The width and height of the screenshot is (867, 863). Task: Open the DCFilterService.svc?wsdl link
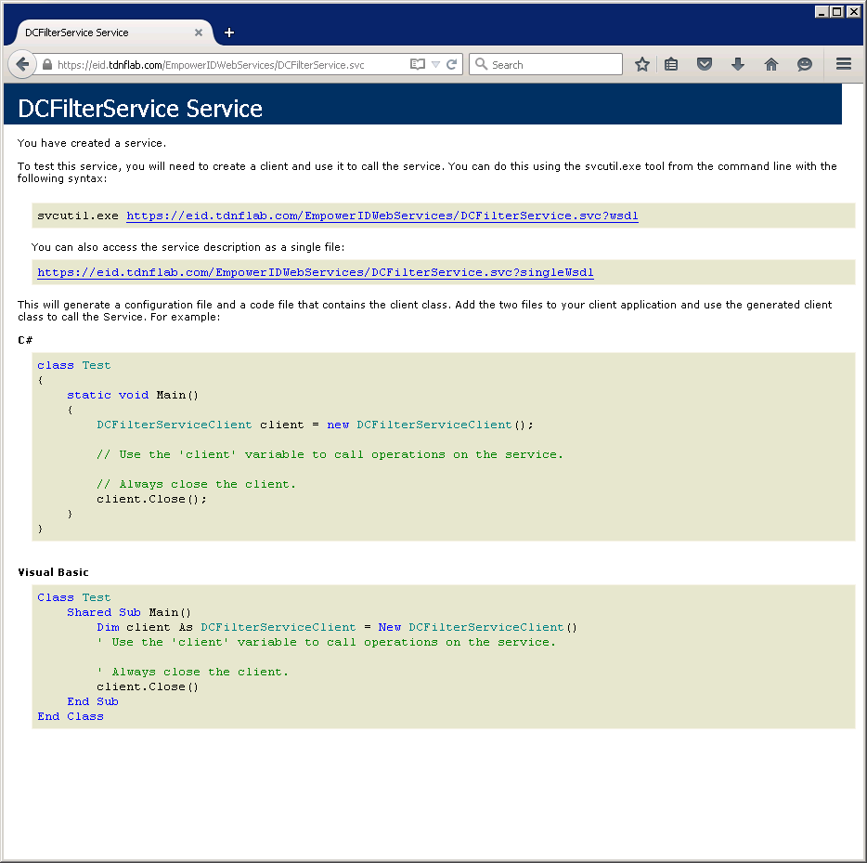pos(382,216)
